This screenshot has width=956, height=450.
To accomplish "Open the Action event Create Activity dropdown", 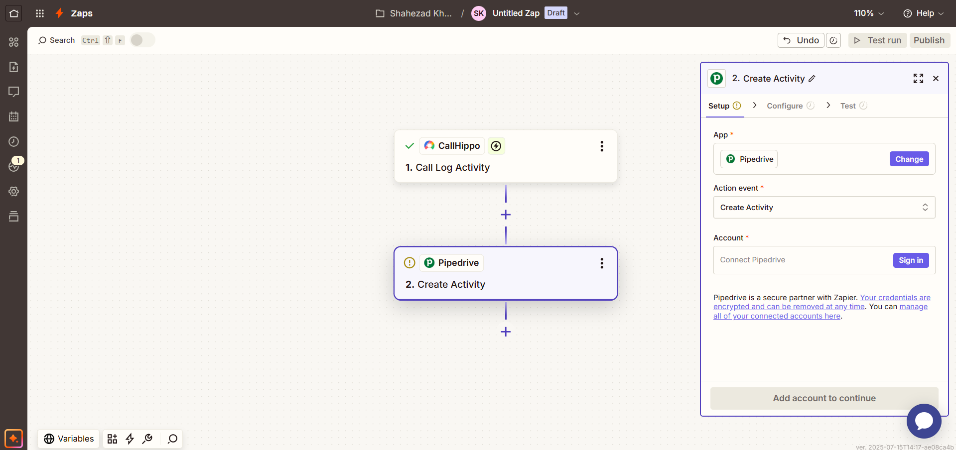I will click(x=824, y=208).
